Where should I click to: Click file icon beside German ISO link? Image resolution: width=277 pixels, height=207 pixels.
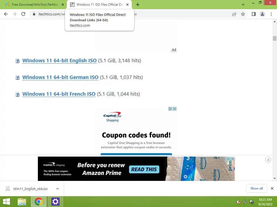coord(18,78)
